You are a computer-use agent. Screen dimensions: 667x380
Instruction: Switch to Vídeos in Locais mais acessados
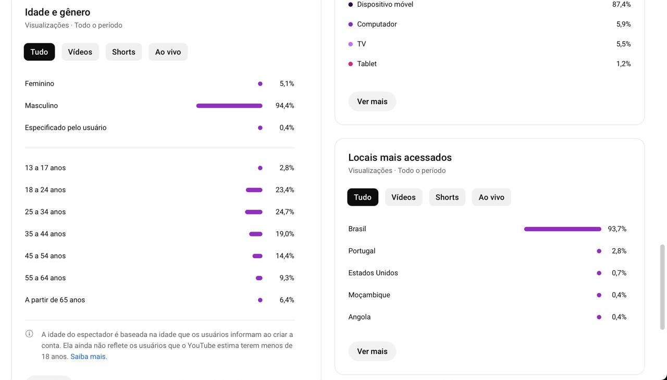click(403, 197)
